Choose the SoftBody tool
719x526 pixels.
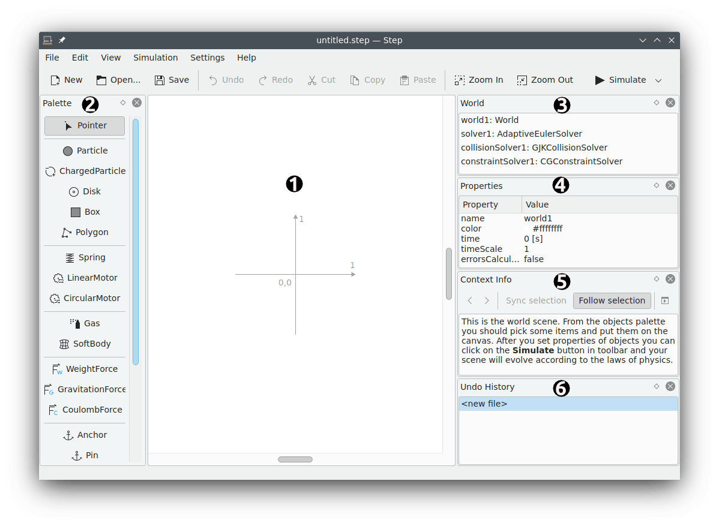(85, 344)
